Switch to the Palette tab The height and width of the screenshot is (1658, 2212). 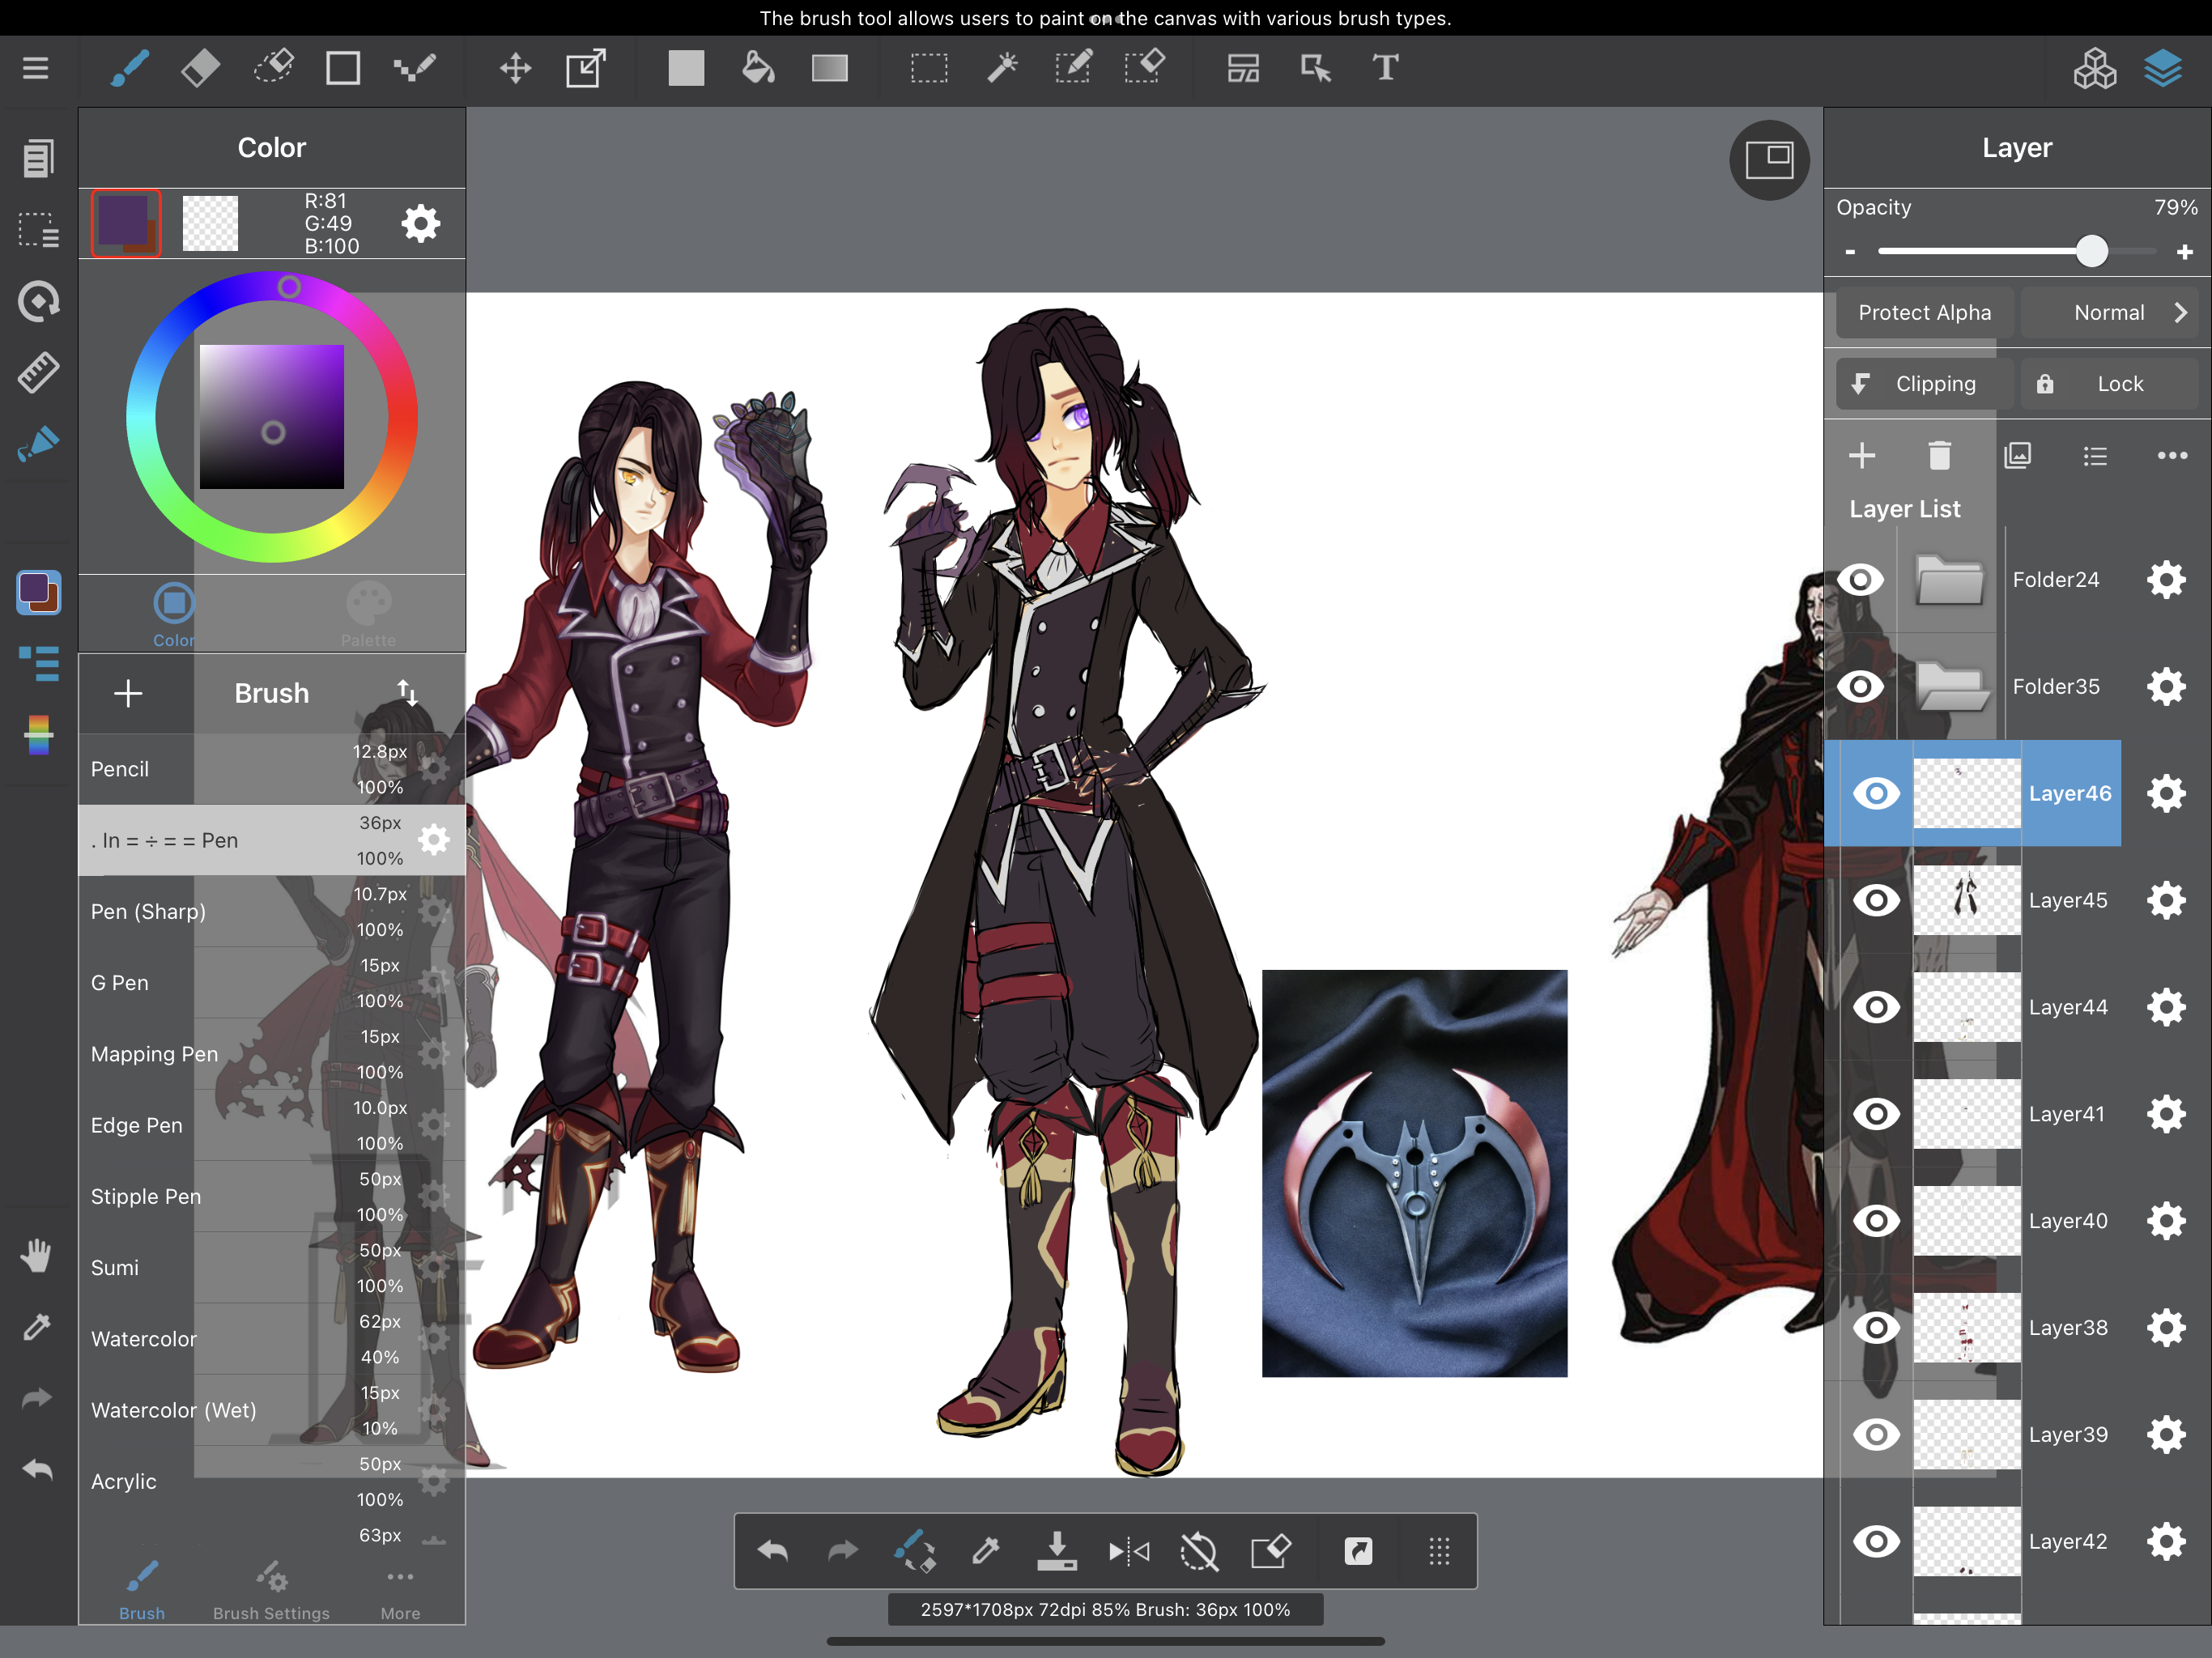[368, 615]
